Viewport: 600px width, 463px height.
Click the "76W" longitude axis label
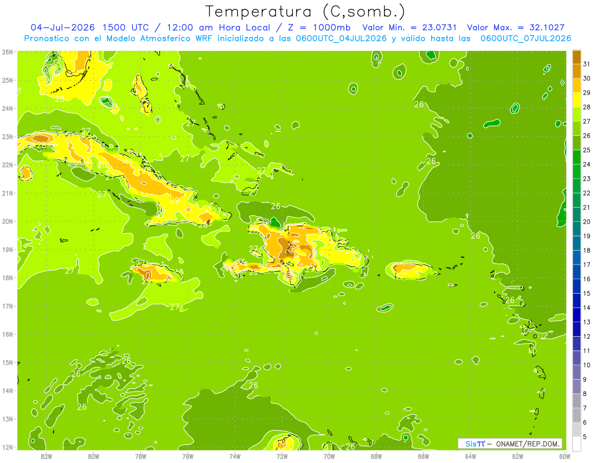pyautogui.click(x=187, y=456)
